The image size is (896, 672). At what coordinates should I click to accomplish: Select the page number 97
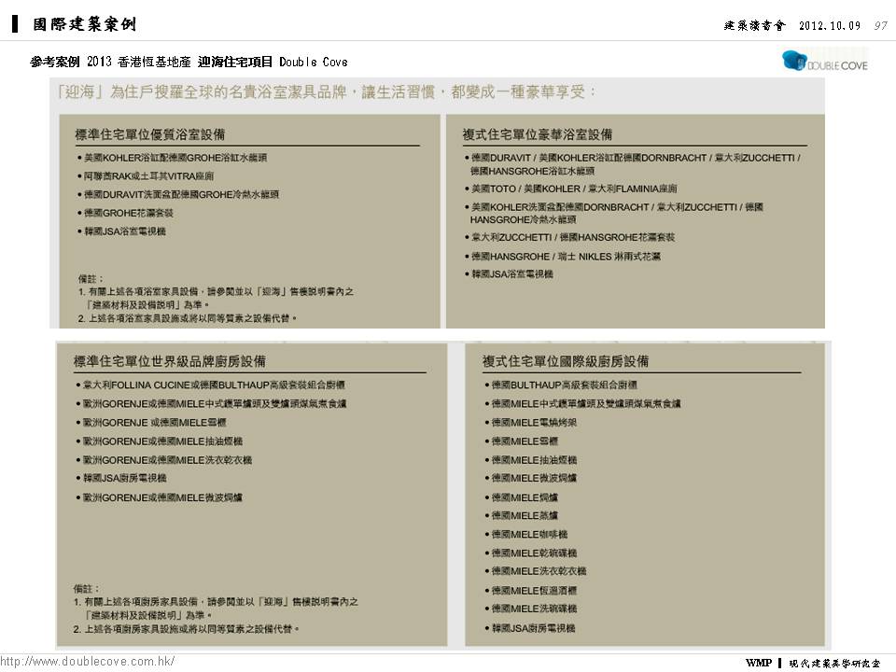879,25
